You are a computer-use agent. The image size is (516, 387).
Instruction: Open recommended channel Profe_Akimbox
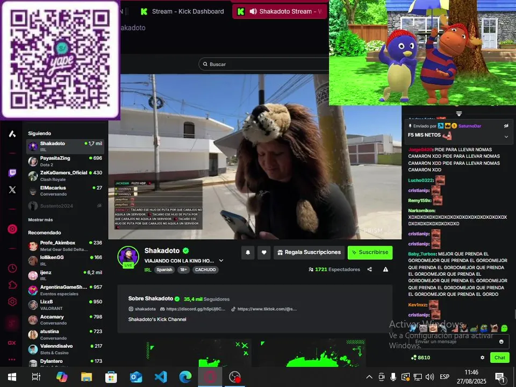coord(65,246)
